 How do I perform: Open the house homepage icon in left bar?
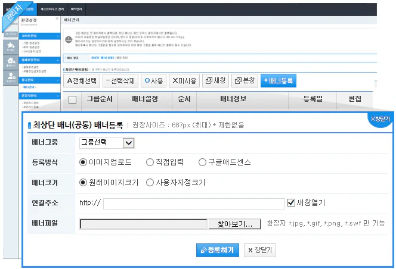coord(11,62)
